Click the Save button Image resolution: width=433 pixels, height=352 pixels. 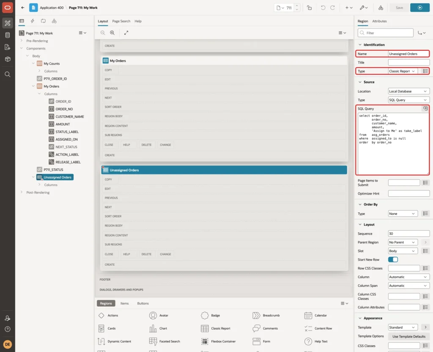[x=399, y=8]
